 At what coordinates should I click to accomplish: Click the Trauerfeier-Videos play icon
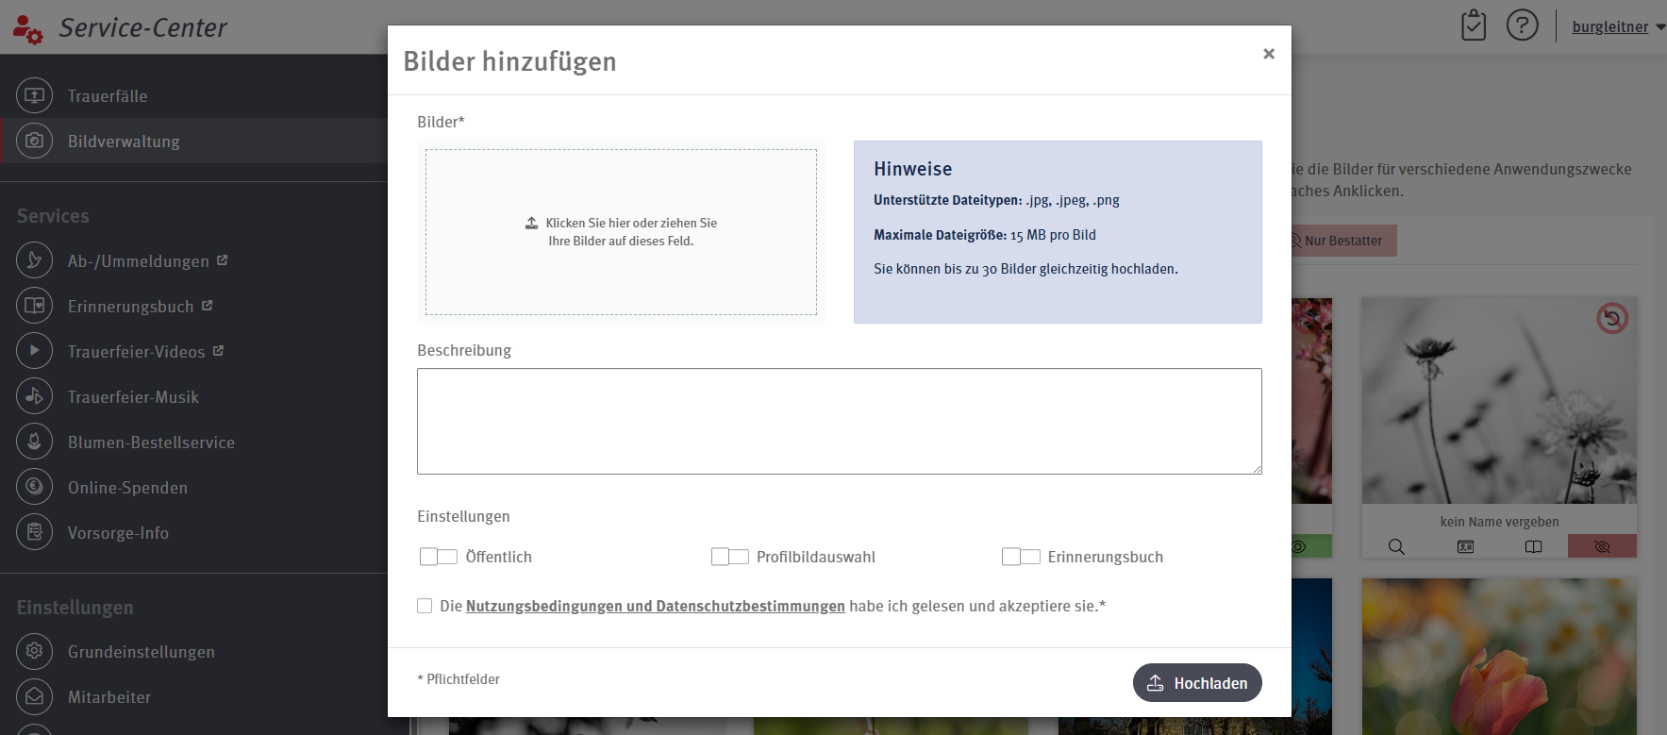34,351
